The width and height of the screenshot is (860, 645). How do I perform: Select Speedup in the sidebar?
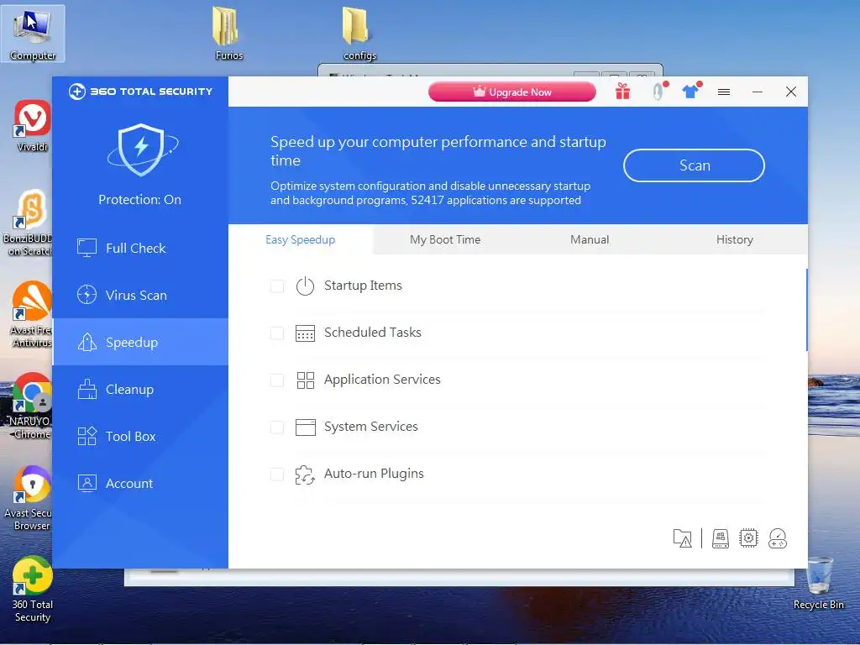pyautogui.click(x=140, y=343)
